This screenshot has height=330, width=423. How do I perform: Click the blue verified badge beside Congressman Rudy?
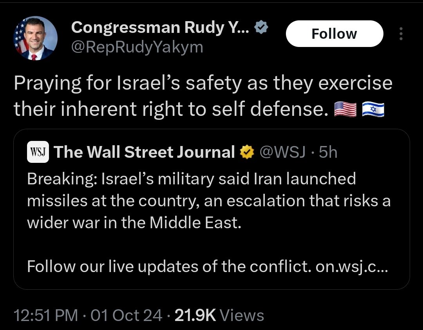(x=262, y=27)
